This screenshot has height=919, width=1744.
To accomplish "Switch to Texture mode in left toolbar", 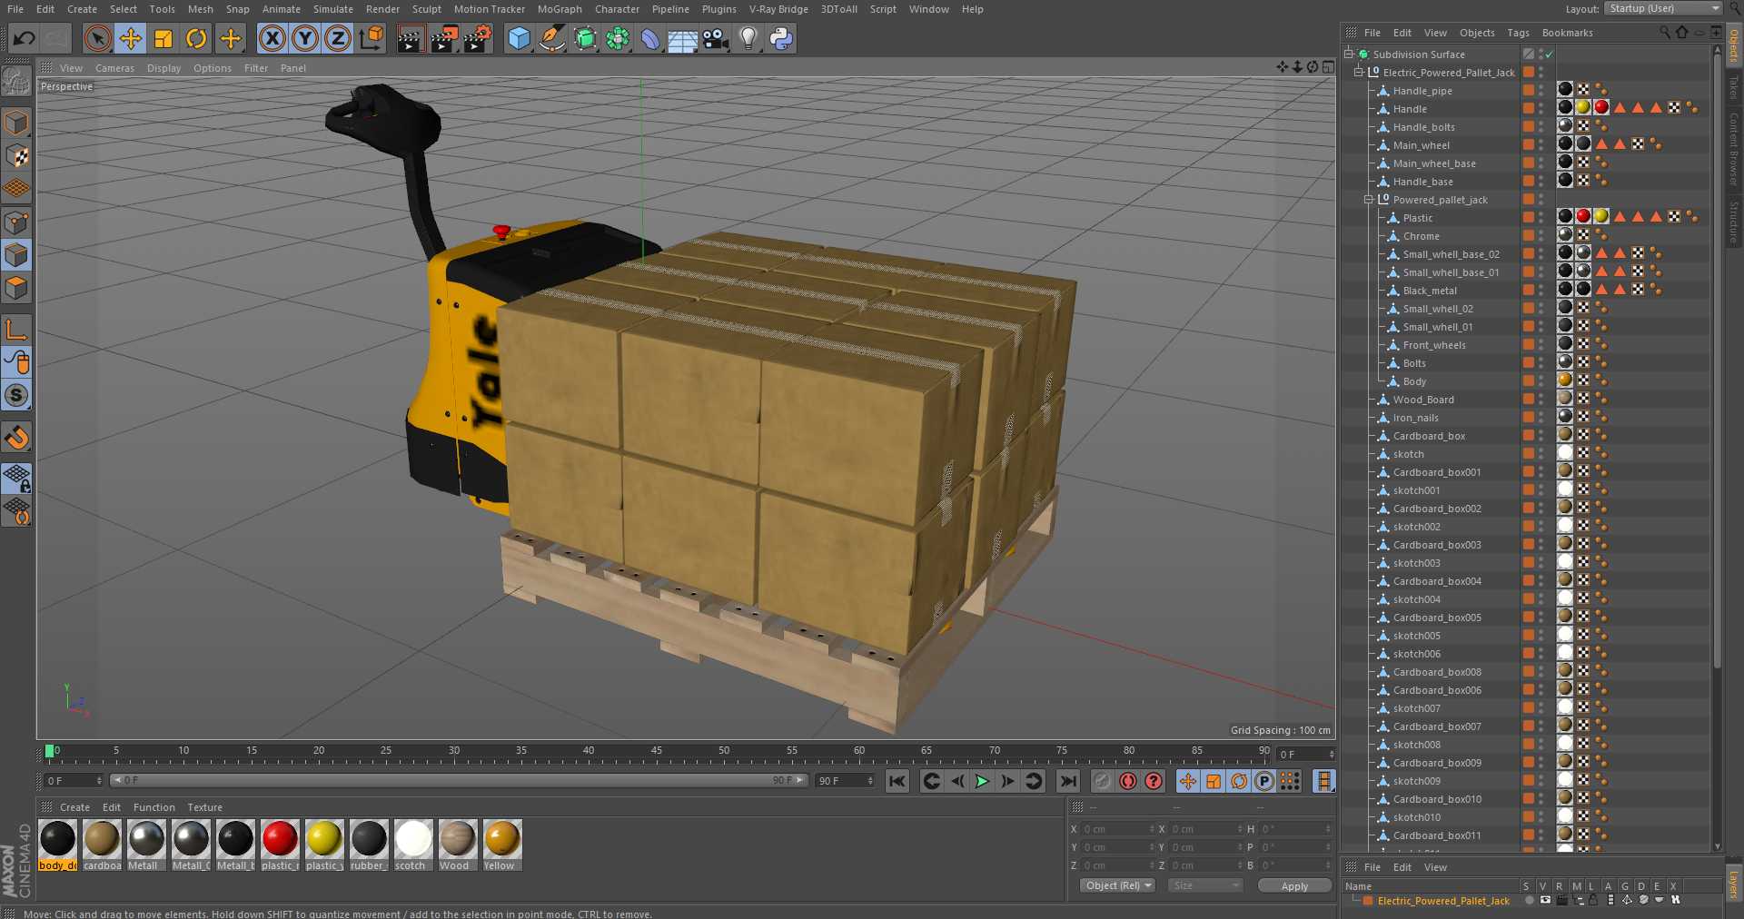I will pyautogui.click(x=16, y=156).
